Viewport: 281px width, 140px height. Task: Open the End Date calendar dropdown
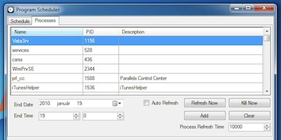pyautogui.click(x=117, y=103)
